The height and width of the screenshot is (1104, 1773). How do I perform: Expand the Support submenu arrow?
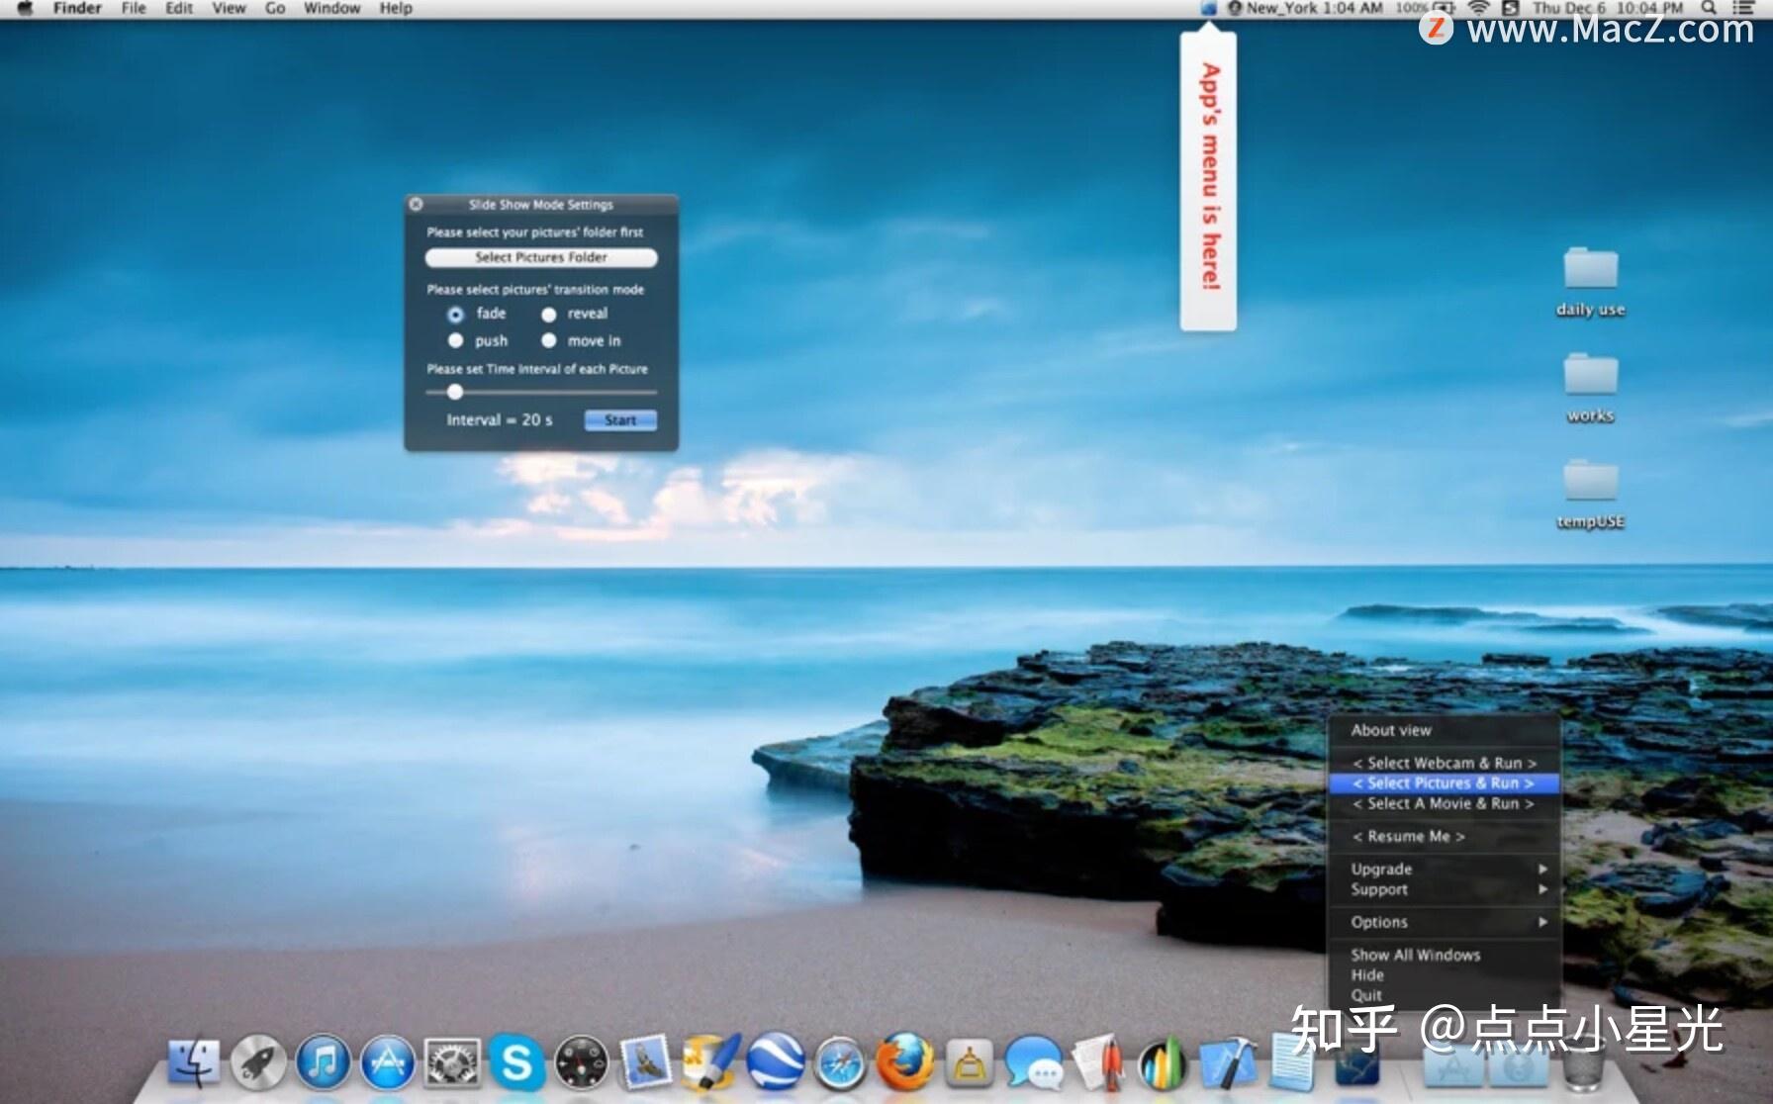pos(1541,889)
